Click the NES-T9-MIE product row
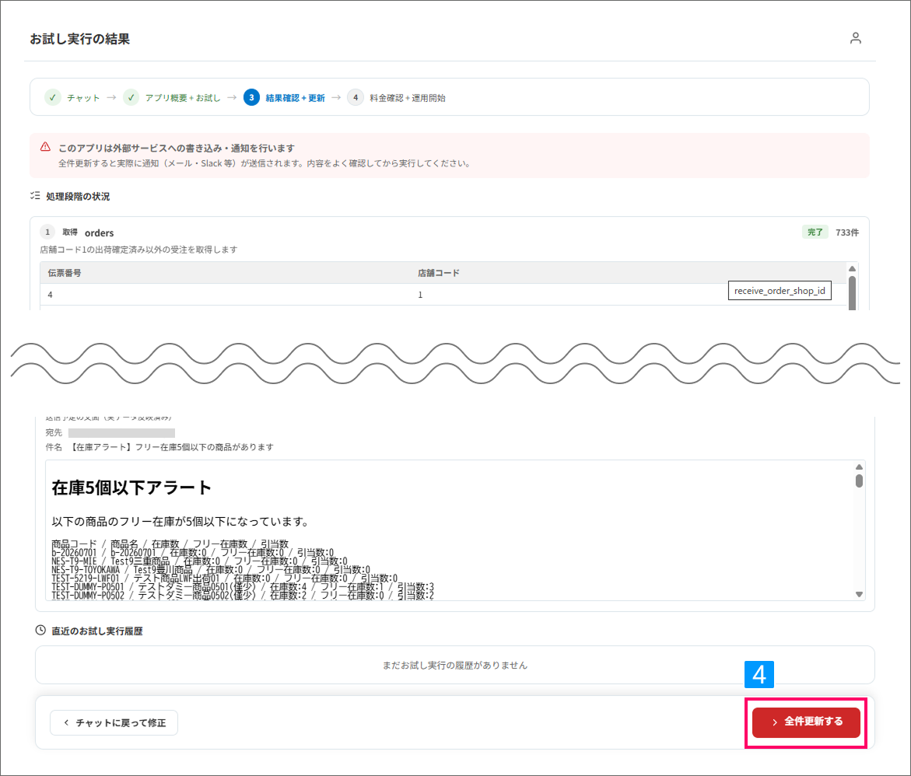 coord(199,561)
